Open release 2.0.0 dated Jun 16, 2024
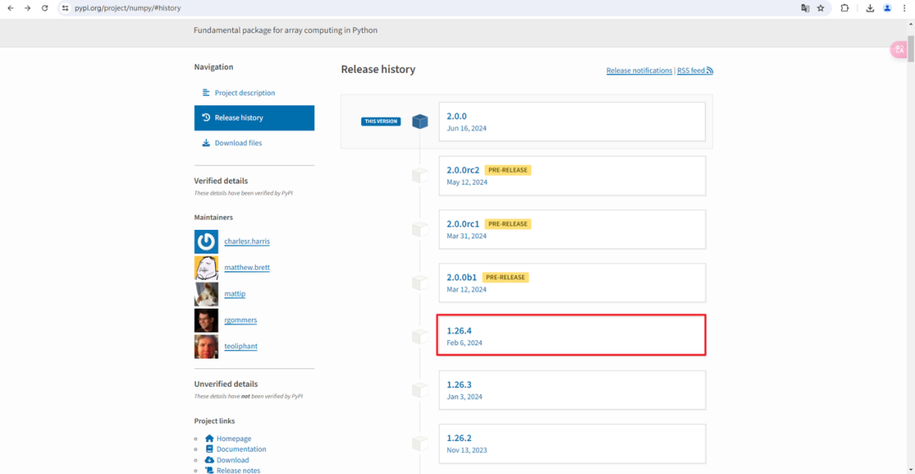This screenshot has width=915, height=474. coord(572,121)
